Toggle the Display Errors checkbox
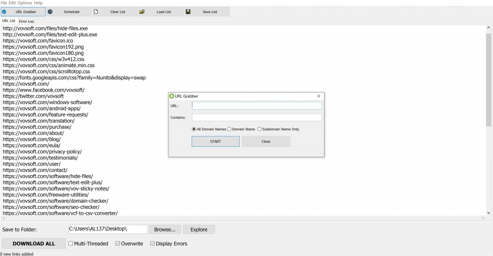Screen dimensions: 493x256 pos(153,243)
